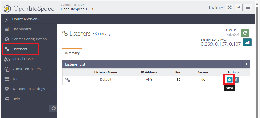Click the green graceful restart button
The height and width of the screenshot is (118, 260).
[245, 33]
